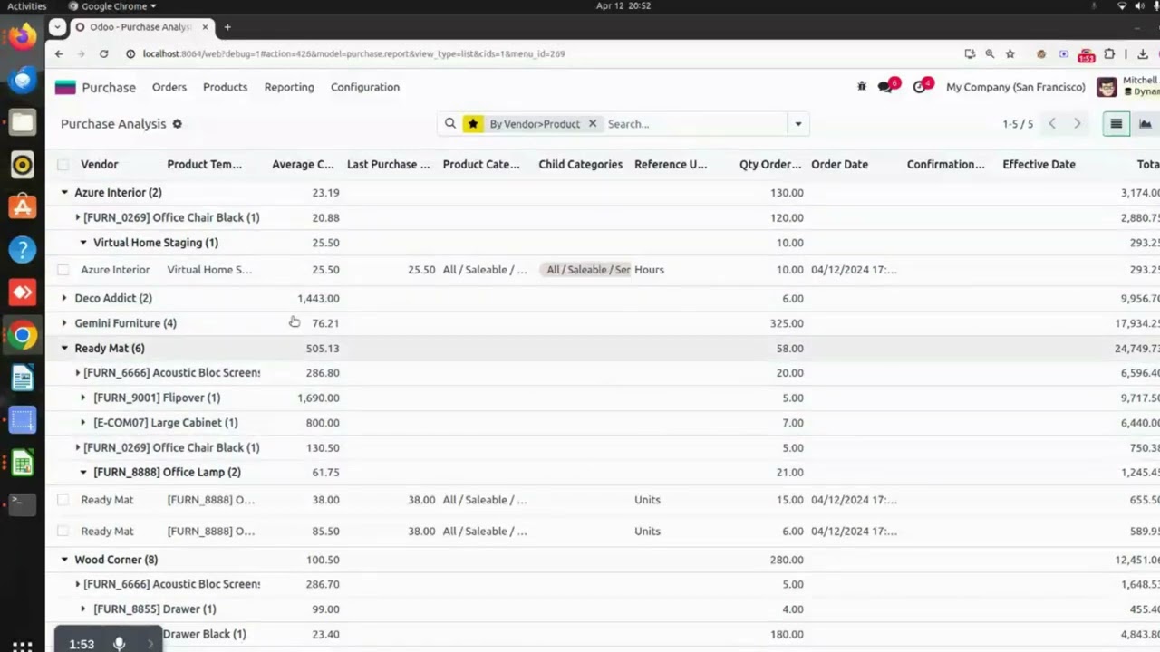
Task: Open Terminal from the dock
Action: 23,504
